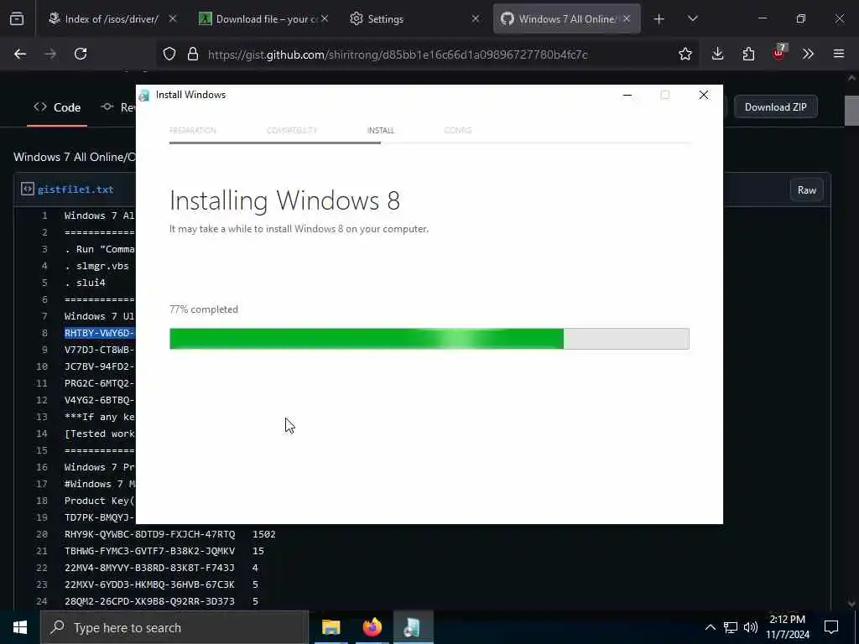This screenshot has width=859, height=644.
Task: Minimize the Install Windows dialog
Action: coord(627,96)
